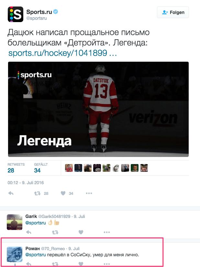Open more options for Sports.ru tweet
200x267 pixels.
click(89, 193)
